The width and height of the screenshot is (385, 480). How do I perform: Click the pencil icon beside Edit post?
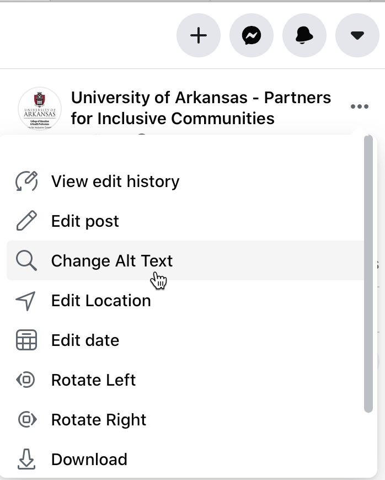(x=26, y=221)
